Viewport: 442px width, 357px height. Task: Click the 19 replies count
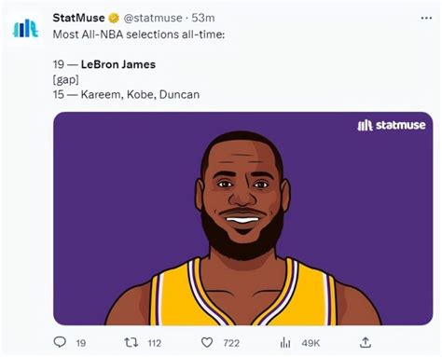point(81,343)
